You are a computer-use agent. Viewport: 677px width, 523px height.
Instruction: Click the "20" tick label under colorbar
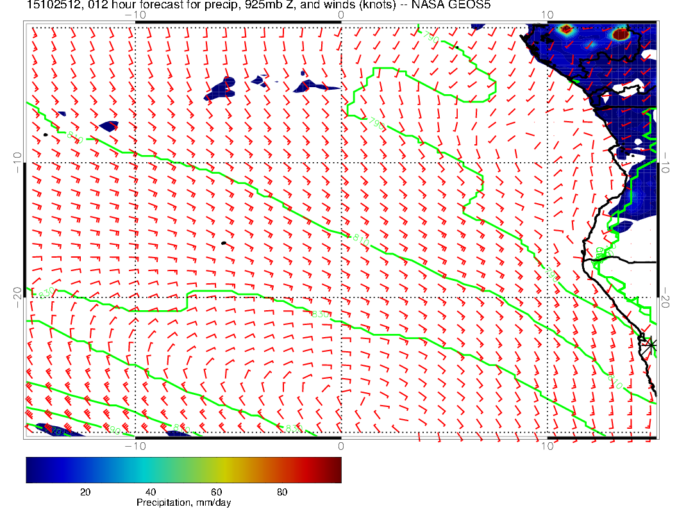85,492
